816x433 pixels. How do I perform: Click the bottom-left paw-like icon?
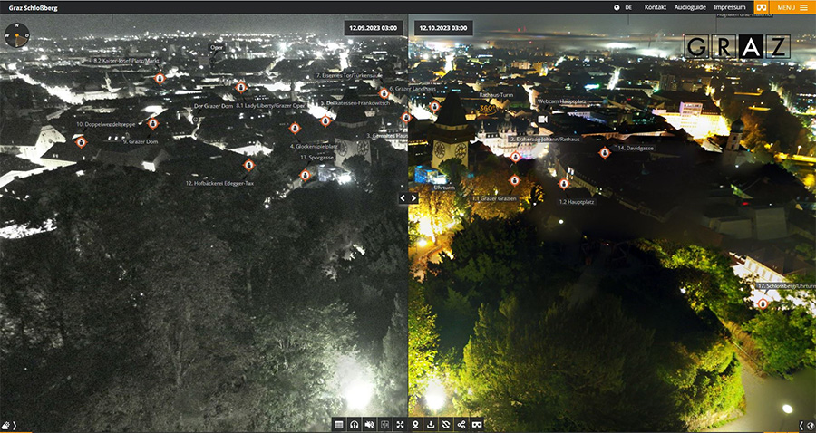pyautogui.click(x=5, y=426)
